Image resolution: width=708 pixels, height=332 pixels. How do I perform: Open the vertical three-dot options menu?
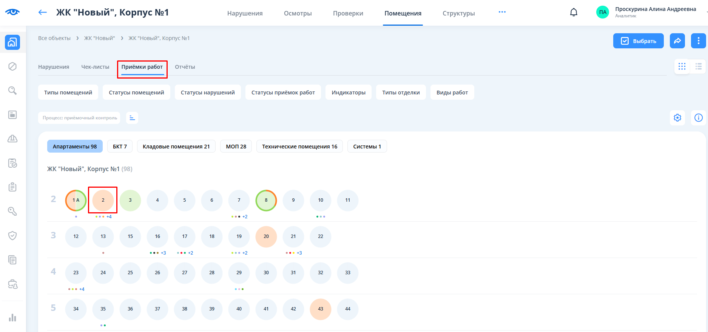pyautogui.click(x=698, y=41)
